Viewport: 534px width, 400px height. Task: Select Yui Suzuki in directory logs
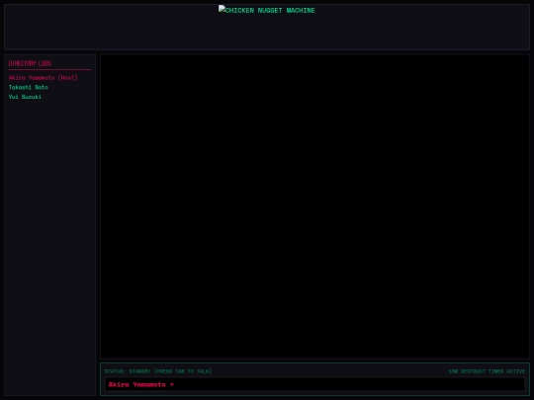pos(25,97)
